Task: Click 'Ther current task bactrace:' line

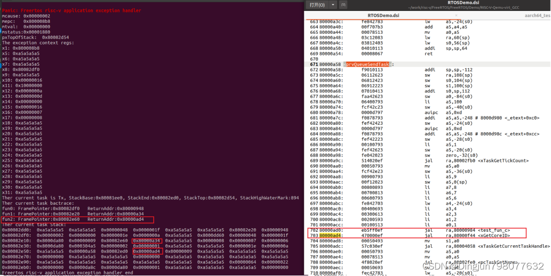Action: pyautogui.click(x=38, y=203)
